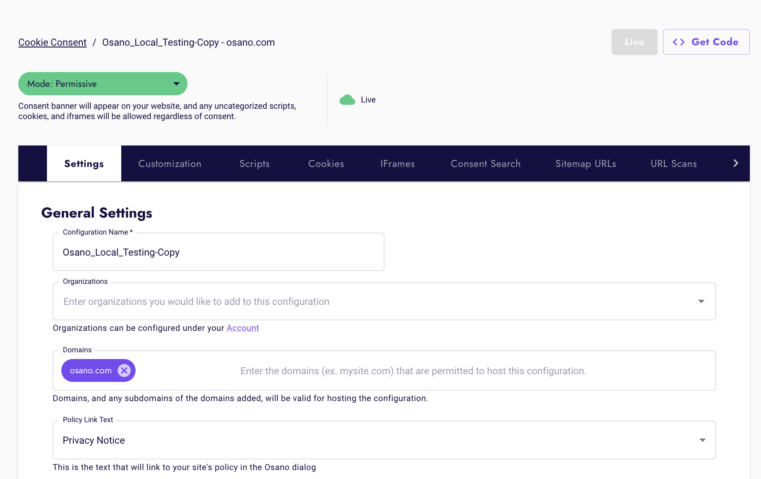Edit the Configuration Name field

(x=218, y=252)
